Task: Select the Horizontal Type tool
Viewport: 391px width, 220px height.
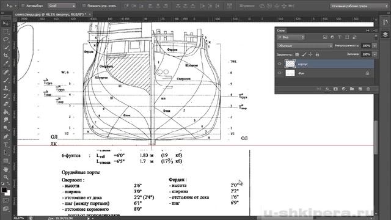Action: click(5, 144)
